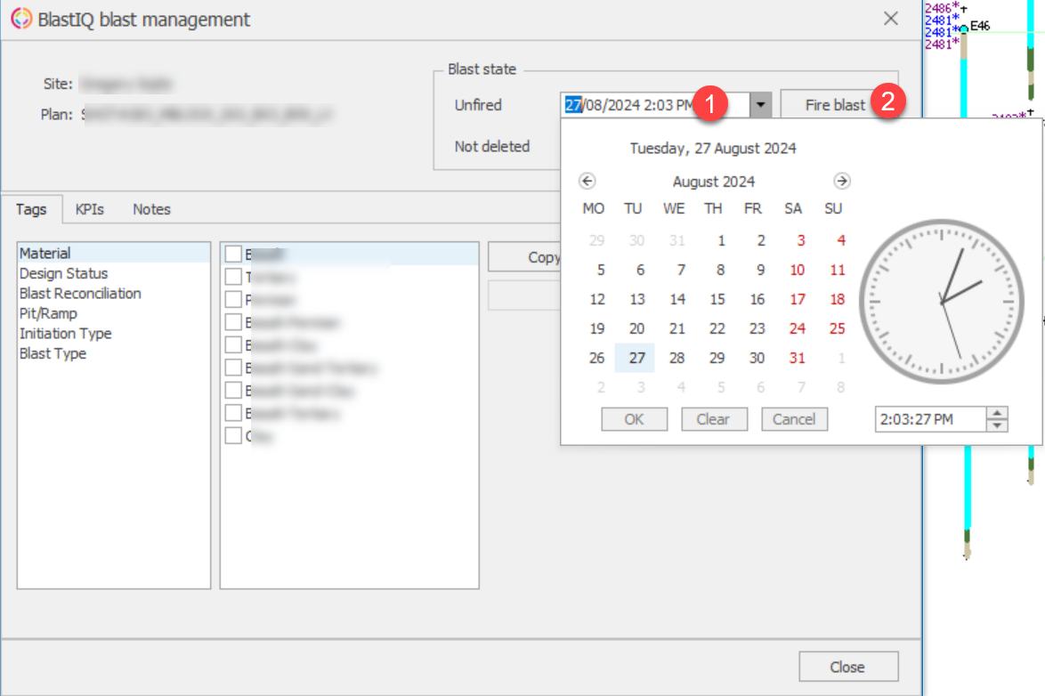Viewport: 1045px width, 696px height.
Task: Select Saturday August 31 in calendar
Action: tap(797, 358)
